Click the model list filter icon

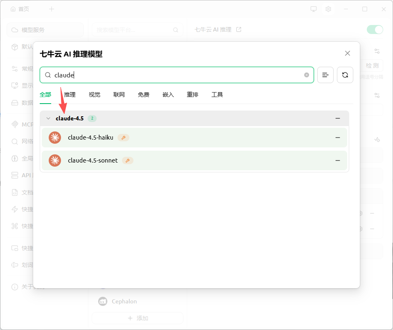point(325,75)
